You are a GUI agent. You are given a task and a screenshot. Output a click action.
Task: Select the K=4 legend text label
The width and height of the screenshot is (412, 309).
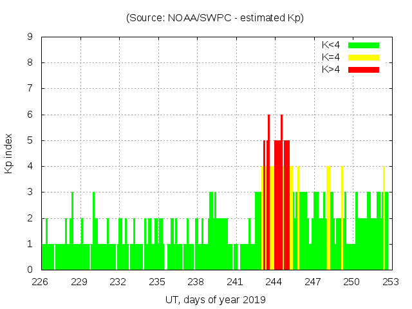pyautogui.click(x=331, y=57)
